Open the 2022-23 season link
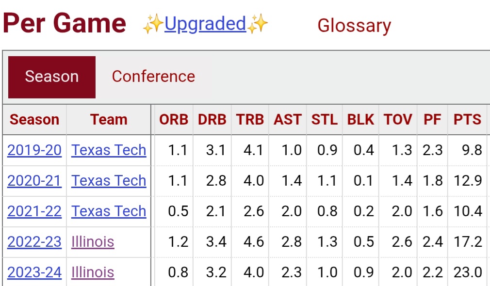Image resolution: width=490 pixels, height=286 pixels. tap(34, 242)
